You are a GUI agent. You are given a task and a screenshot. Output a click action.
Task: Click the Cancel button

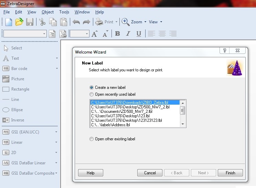(150, 173)
